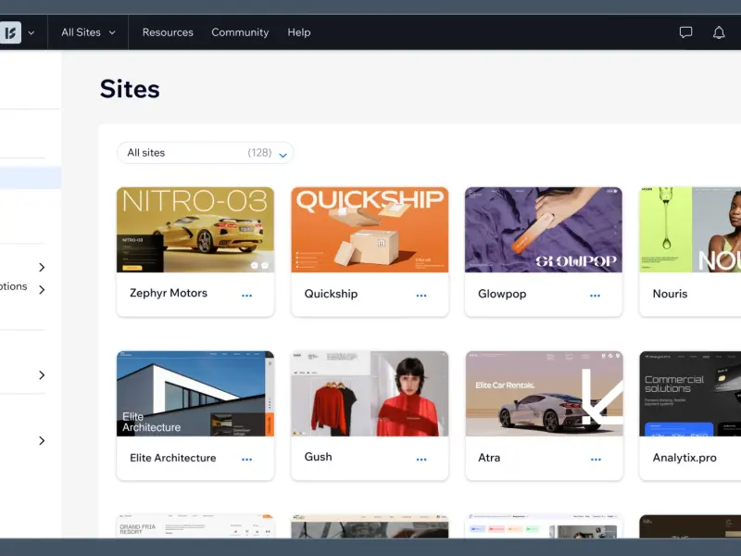
Task: Click the Atra site name
Action: point(489,458)
